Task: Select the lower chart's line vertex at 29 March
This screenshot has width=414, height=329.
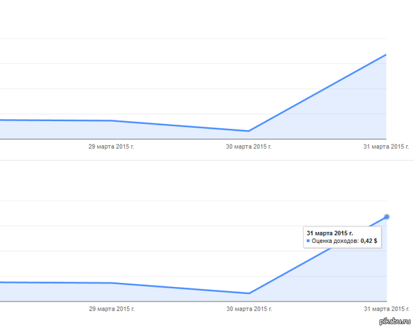Action: [x=112, y=283]
